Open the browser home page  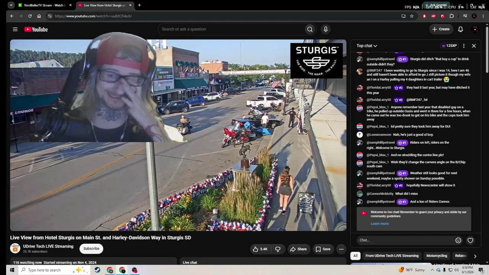(39, 16)
